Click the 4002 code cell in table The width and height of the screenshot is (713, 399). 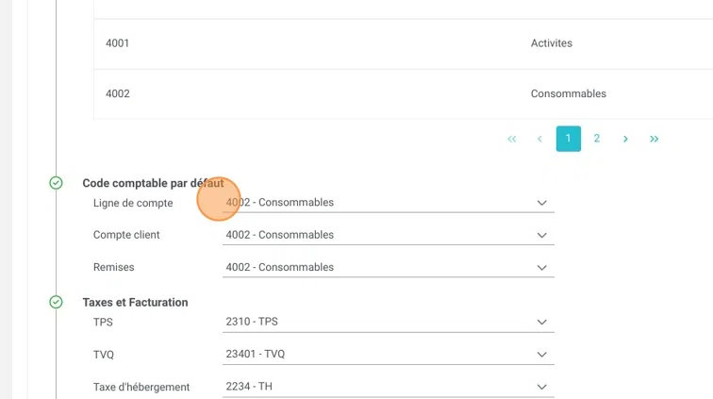tap(118, 93)
